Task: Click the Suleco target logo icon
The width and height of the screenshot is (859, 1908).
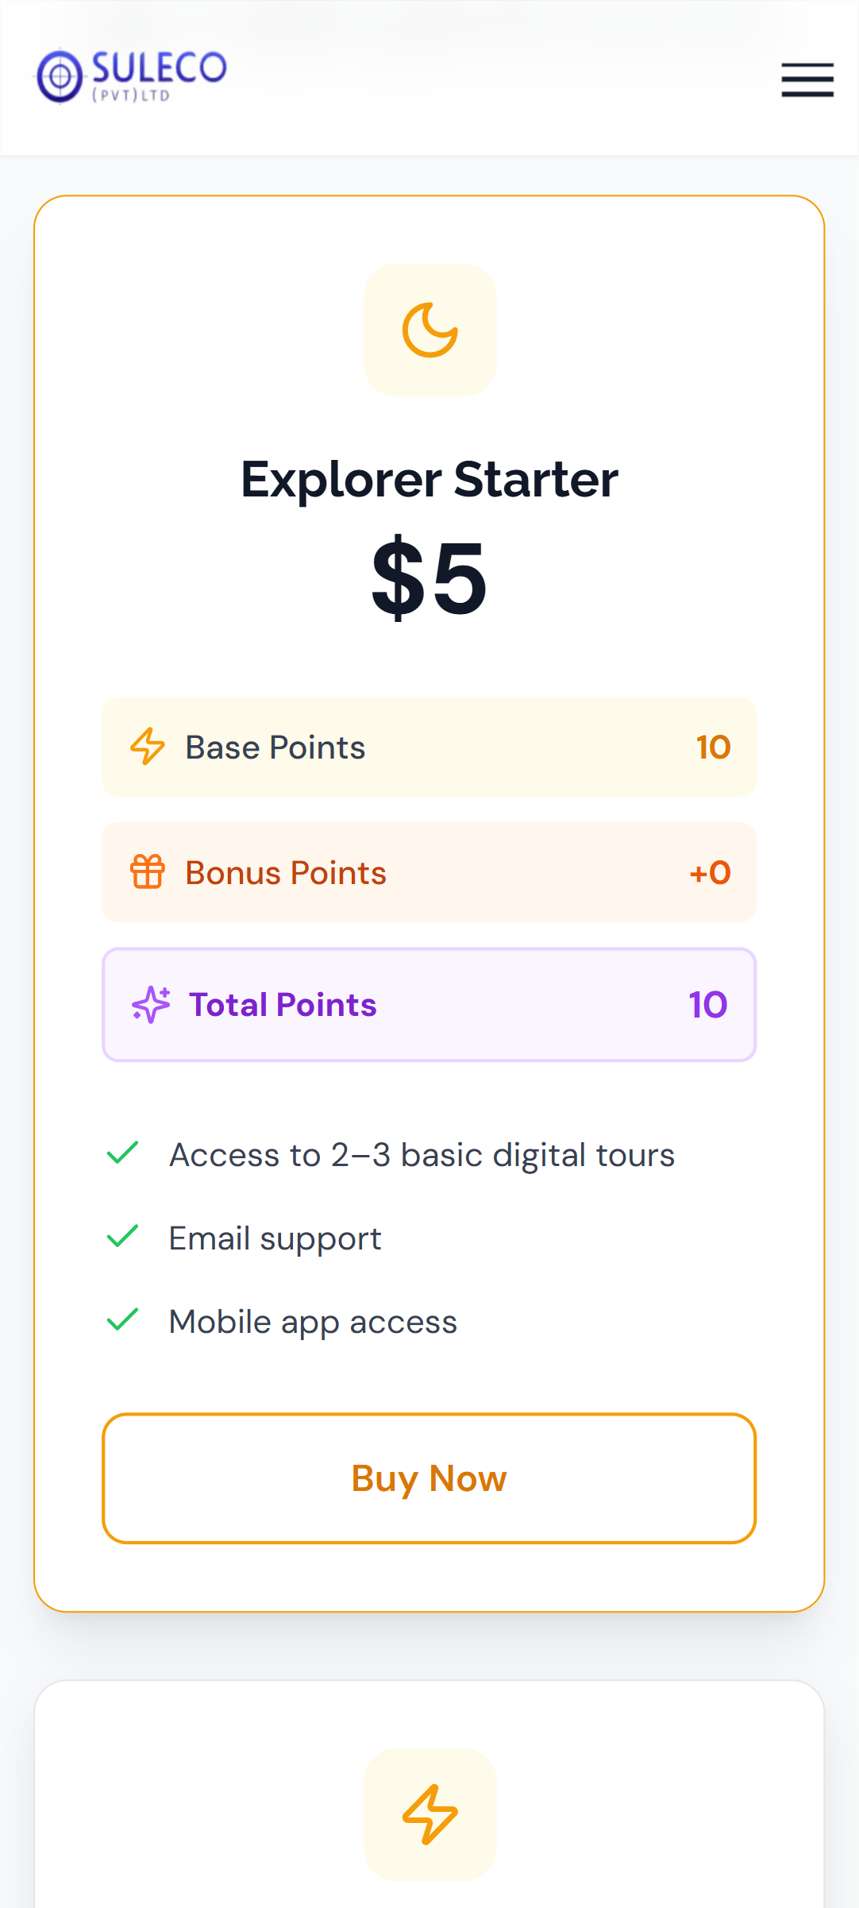Action: coord(60,77)
